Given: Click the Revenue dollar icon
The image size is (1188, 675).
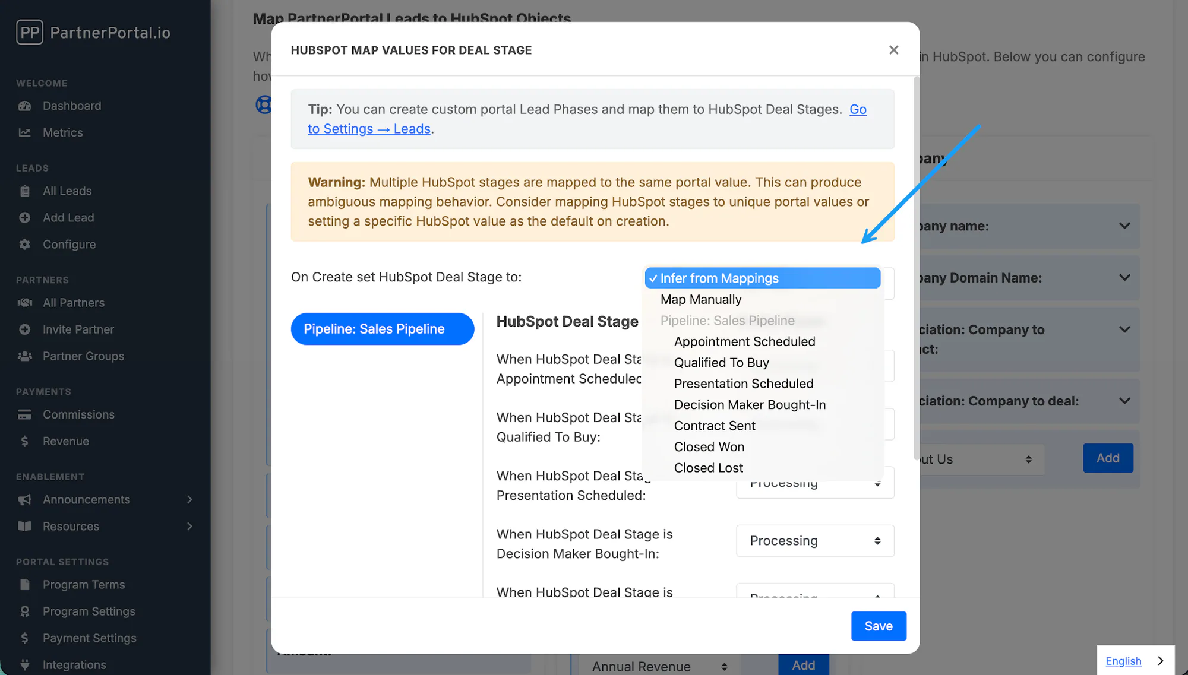Looking at the screenshot, I should (x=24, y=441).
